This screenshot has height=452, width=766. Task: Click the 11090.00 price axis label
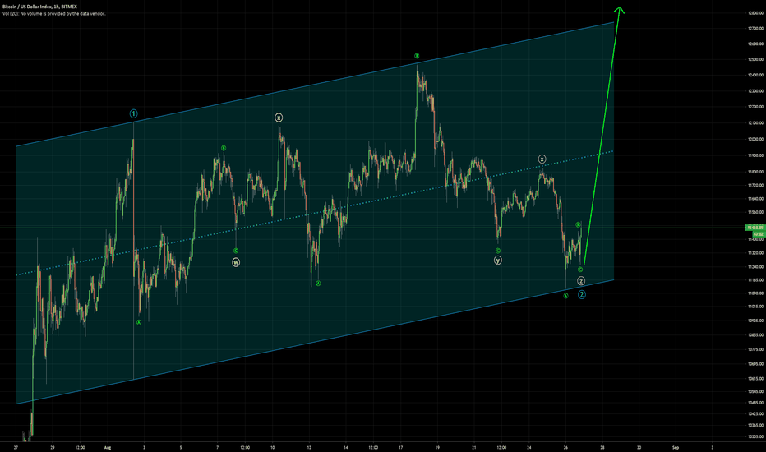pyautogui.click(x=755, y=293)
